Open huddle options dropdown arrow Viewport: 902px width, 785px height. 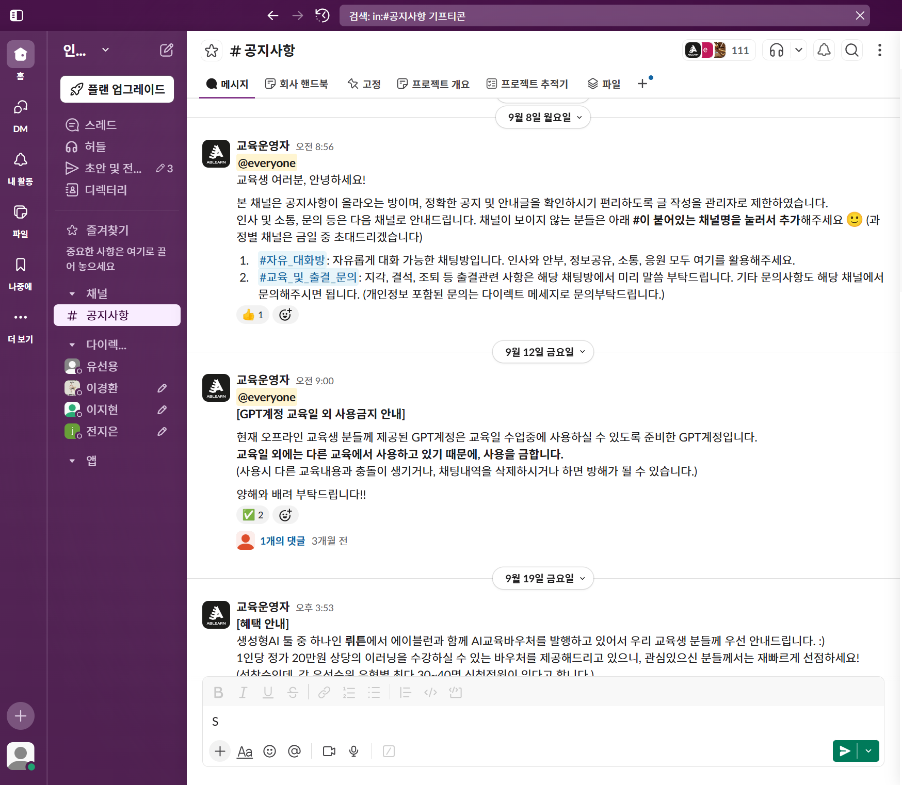[x=799, y=51]
